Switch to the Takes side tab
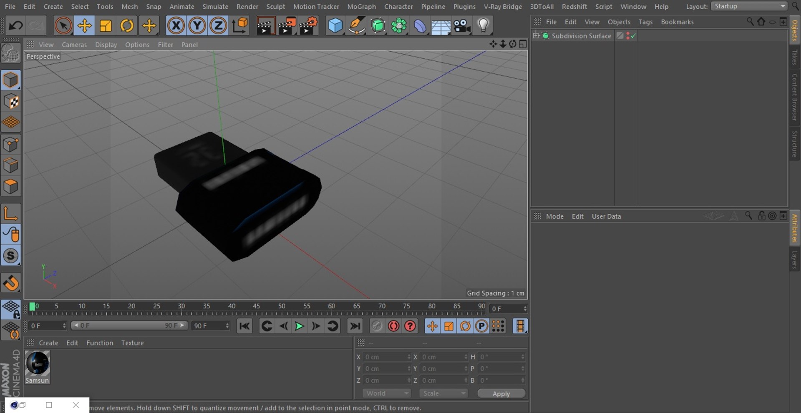Image resolution: width=801 pixels, height=413 pixels. pos(794,57)
